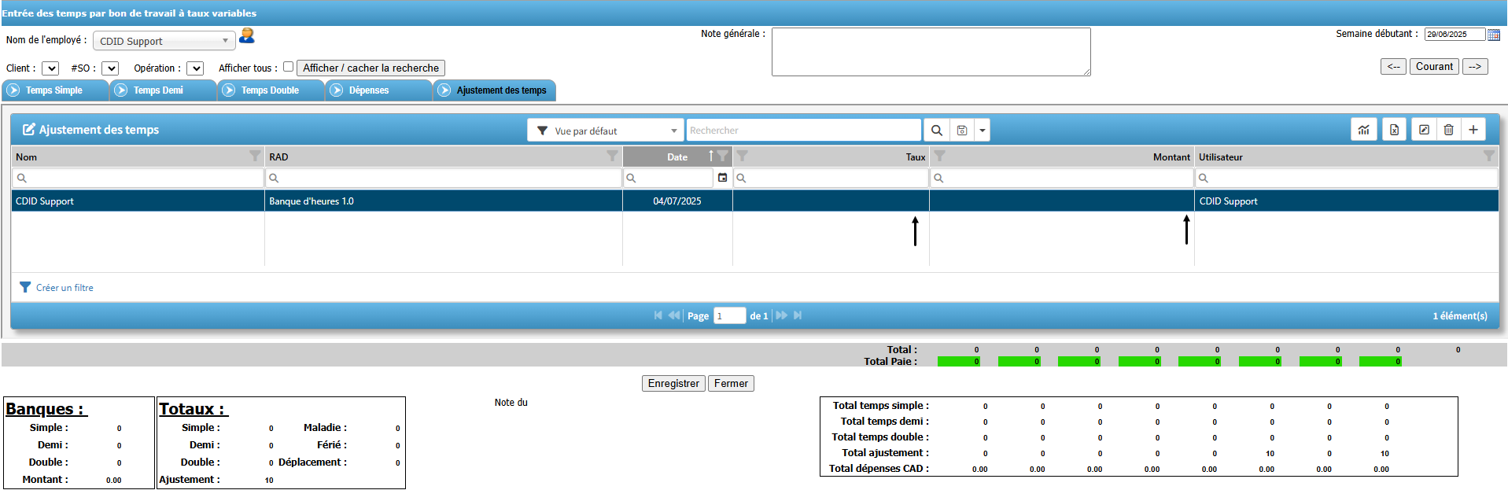This screenshot has width=1508, height=490.
Task: Export the grid to Excel
Action: [1394, 131]
